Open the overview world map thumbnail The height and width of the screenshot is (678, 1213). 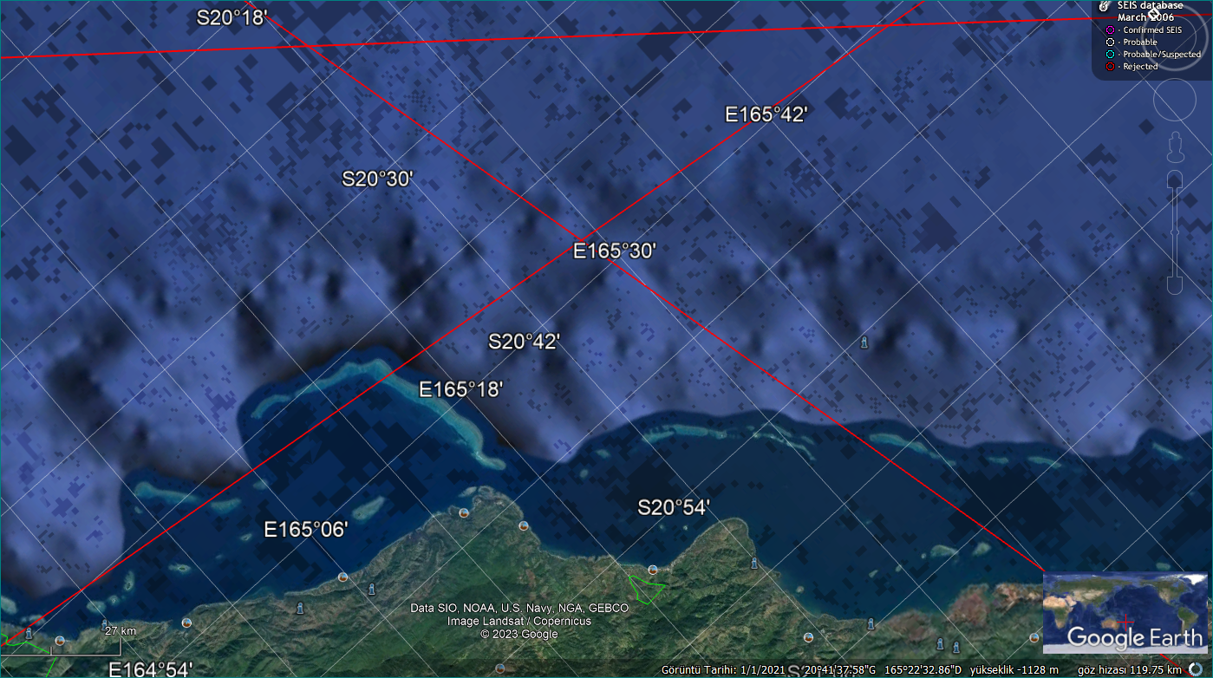click(x=1125, y=612)
